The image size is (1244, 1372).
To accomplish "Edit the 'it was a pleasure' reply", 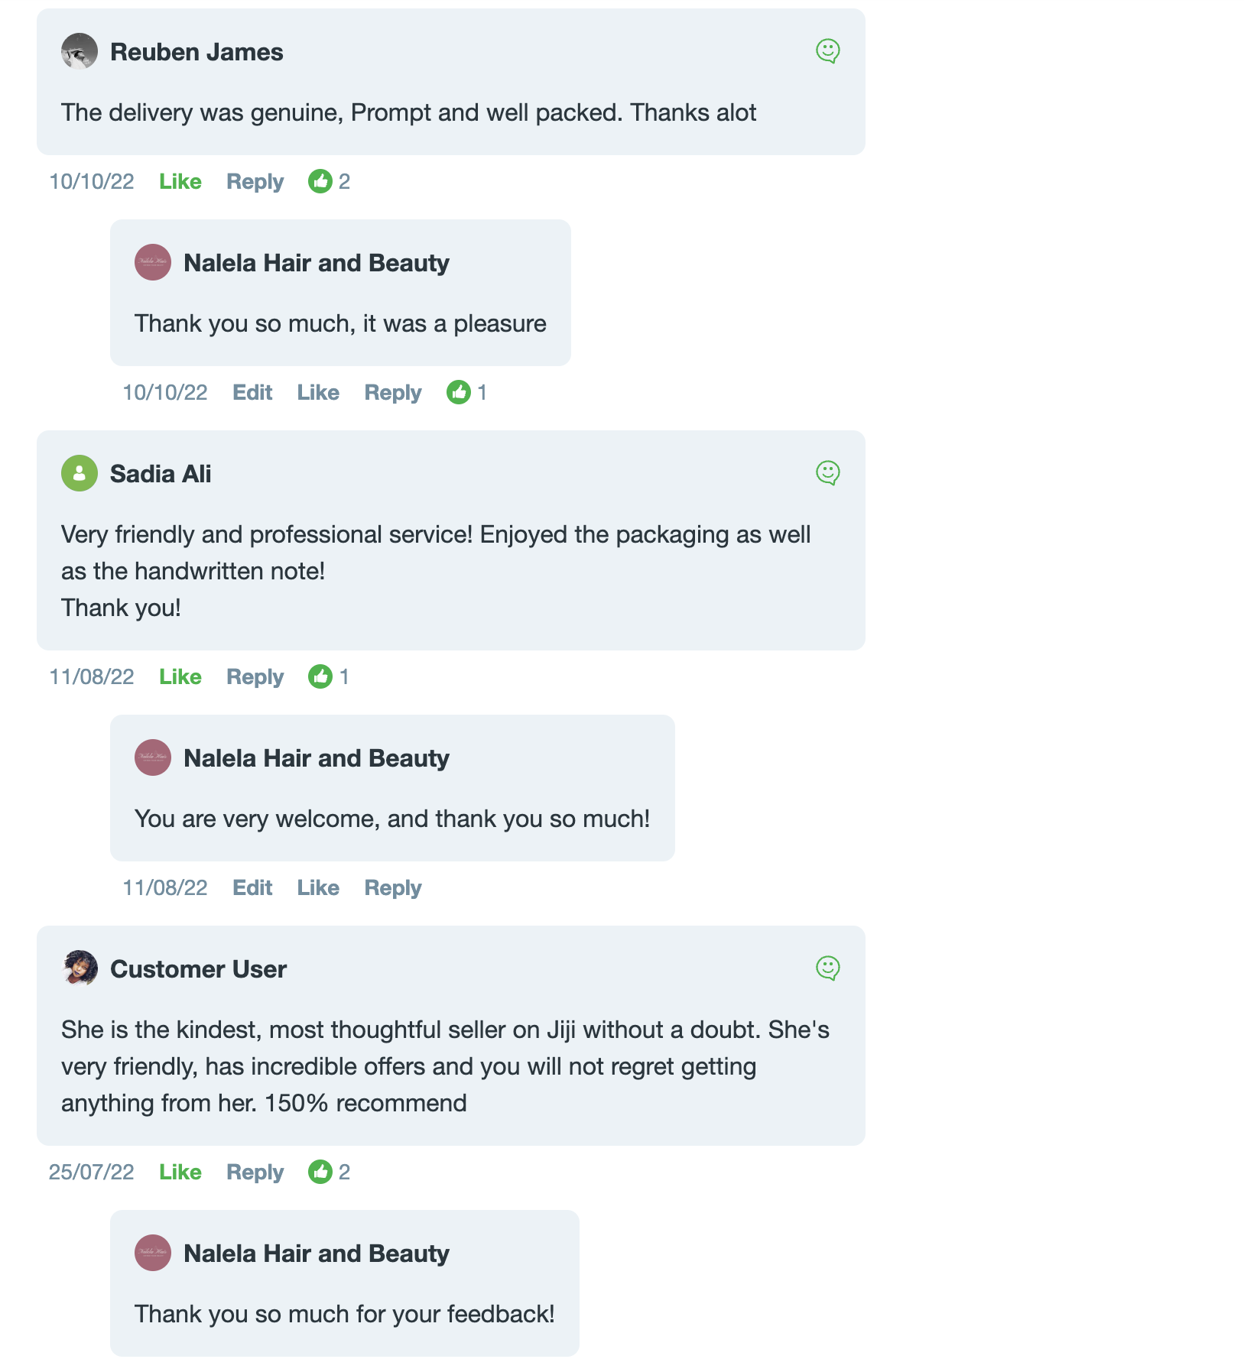I will click(252, 392).
